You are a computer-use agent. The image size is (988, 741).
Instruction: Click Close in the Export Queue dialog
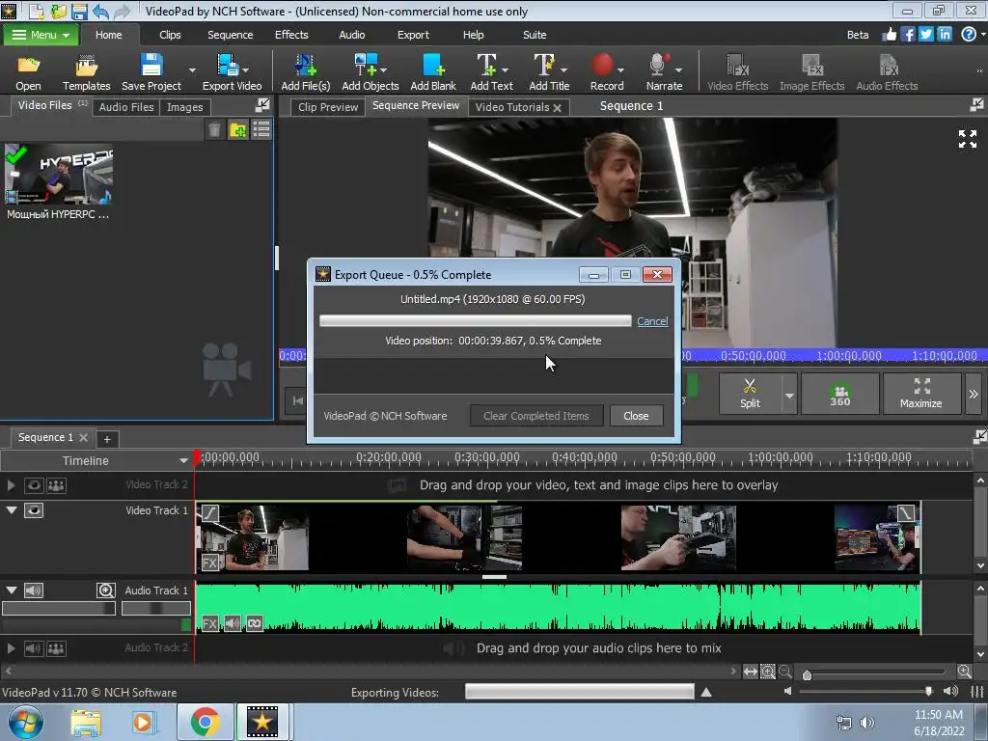pos(636,416)
